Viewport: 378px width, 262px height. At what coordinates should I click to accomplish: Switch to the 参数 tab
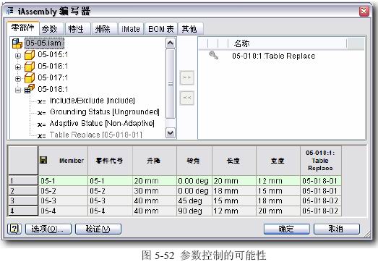tap(49, 29)
